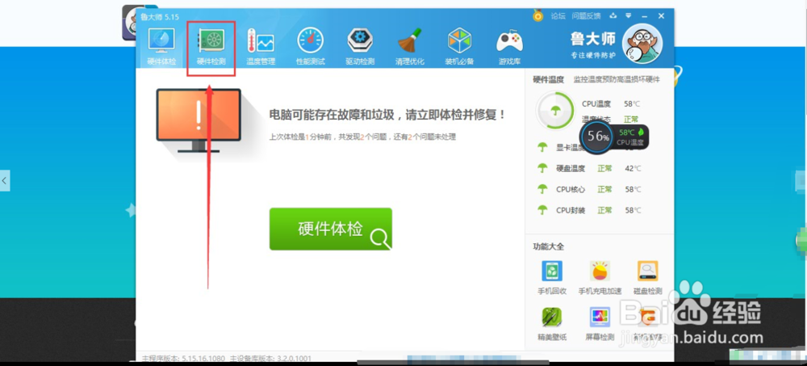Viewport: 807px width, 366px height.
Task: Select the CPU核心 temperature row
Action: pos(589,189)
